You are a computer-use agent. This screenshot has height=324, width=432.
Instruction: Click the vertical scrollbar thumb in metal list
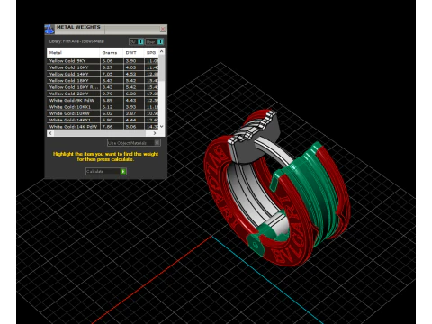(162, 67)
